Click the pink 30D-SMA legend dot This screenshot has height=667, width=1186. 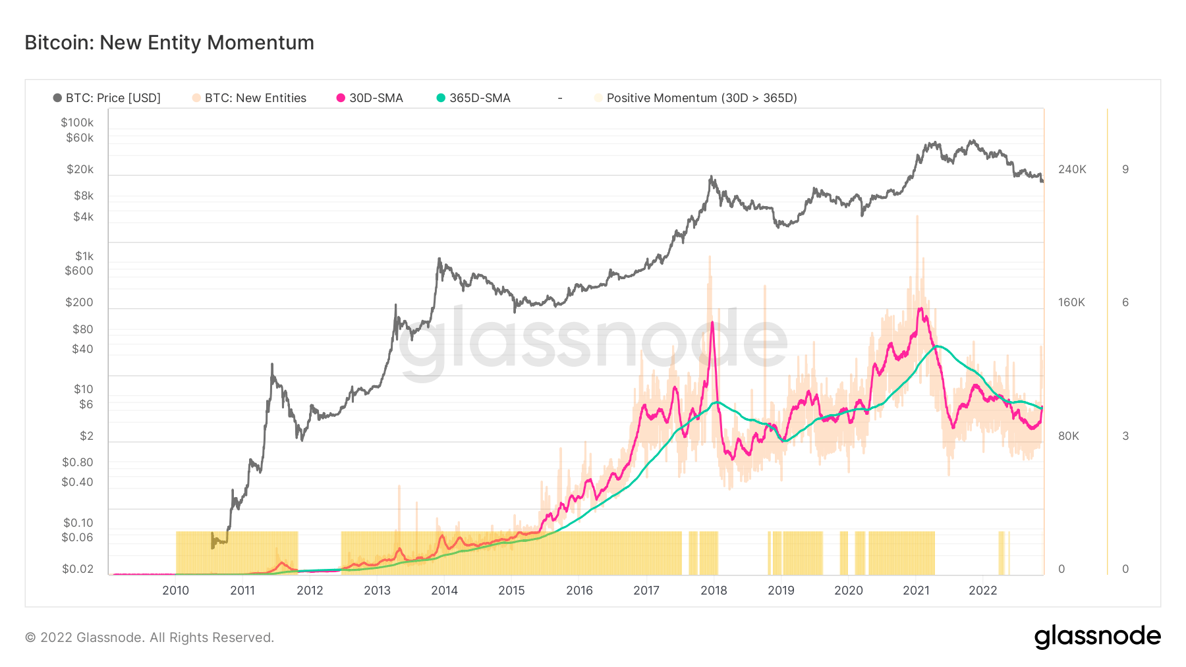(x=341, y=98)
